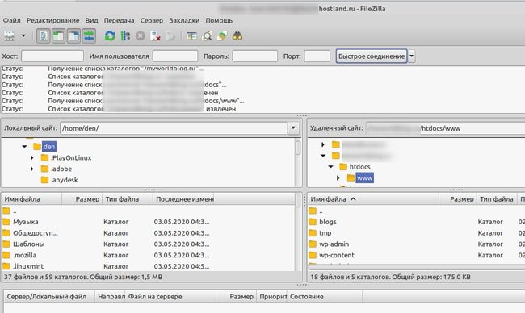The width and height of the screenshot is (525, 313).
Task: Sort remote files by Имя файла
Action: (x=373, y=199)
